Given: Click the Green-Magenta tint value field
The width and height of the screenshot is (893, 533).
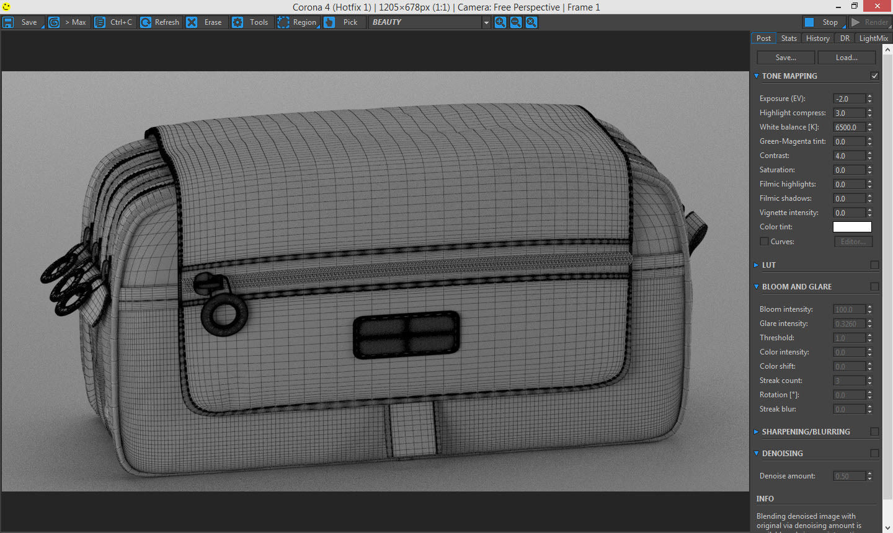Looking at the screenshot, I should [849, 141].
